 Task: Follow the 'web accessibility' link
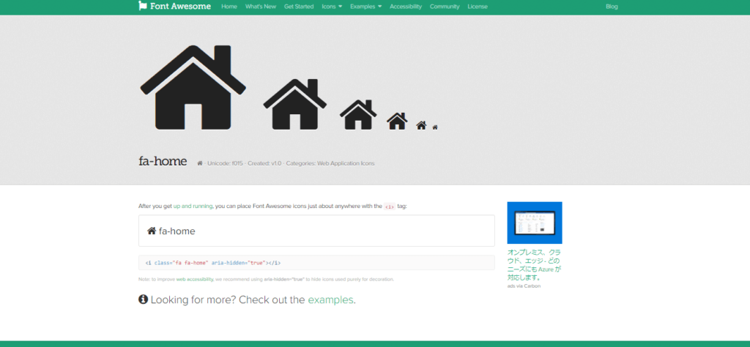(x=194, y=279)
